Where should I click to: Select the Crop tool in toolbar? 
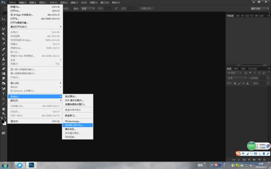[4, 39]
